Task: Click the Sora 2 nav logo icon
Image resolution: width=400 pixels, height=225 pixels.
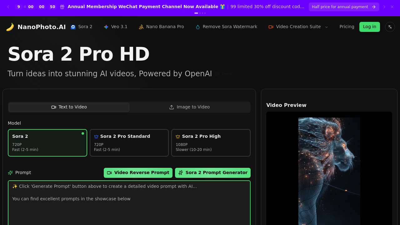Action: tap(73, 27)
